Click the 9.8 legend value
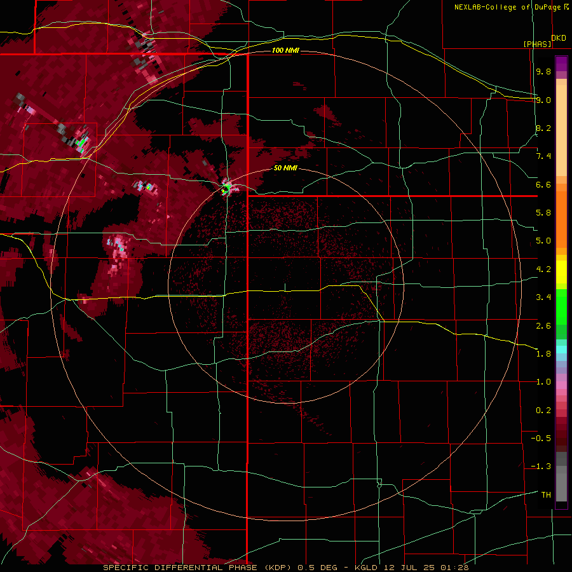 point(543,71)
